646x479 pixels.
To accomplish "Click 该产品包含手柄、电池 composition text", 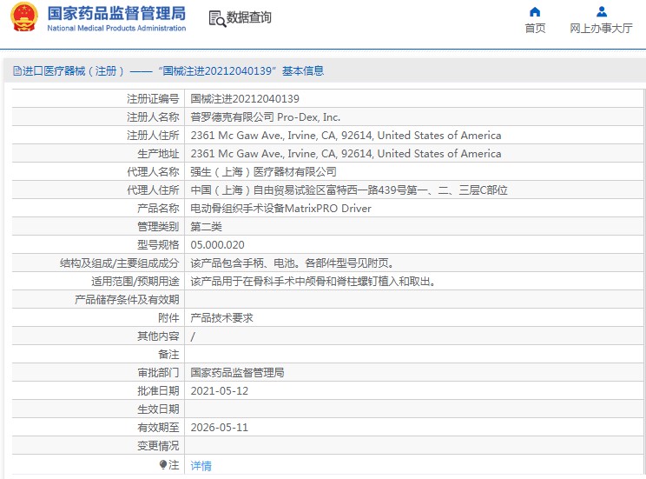I will click(292, 263).
